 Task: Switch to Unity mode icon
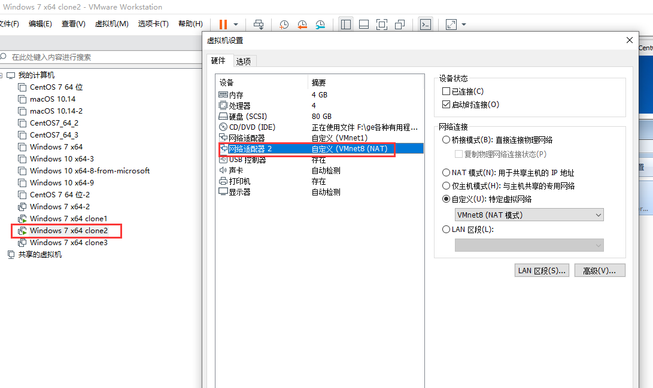[x=400, y=25]
